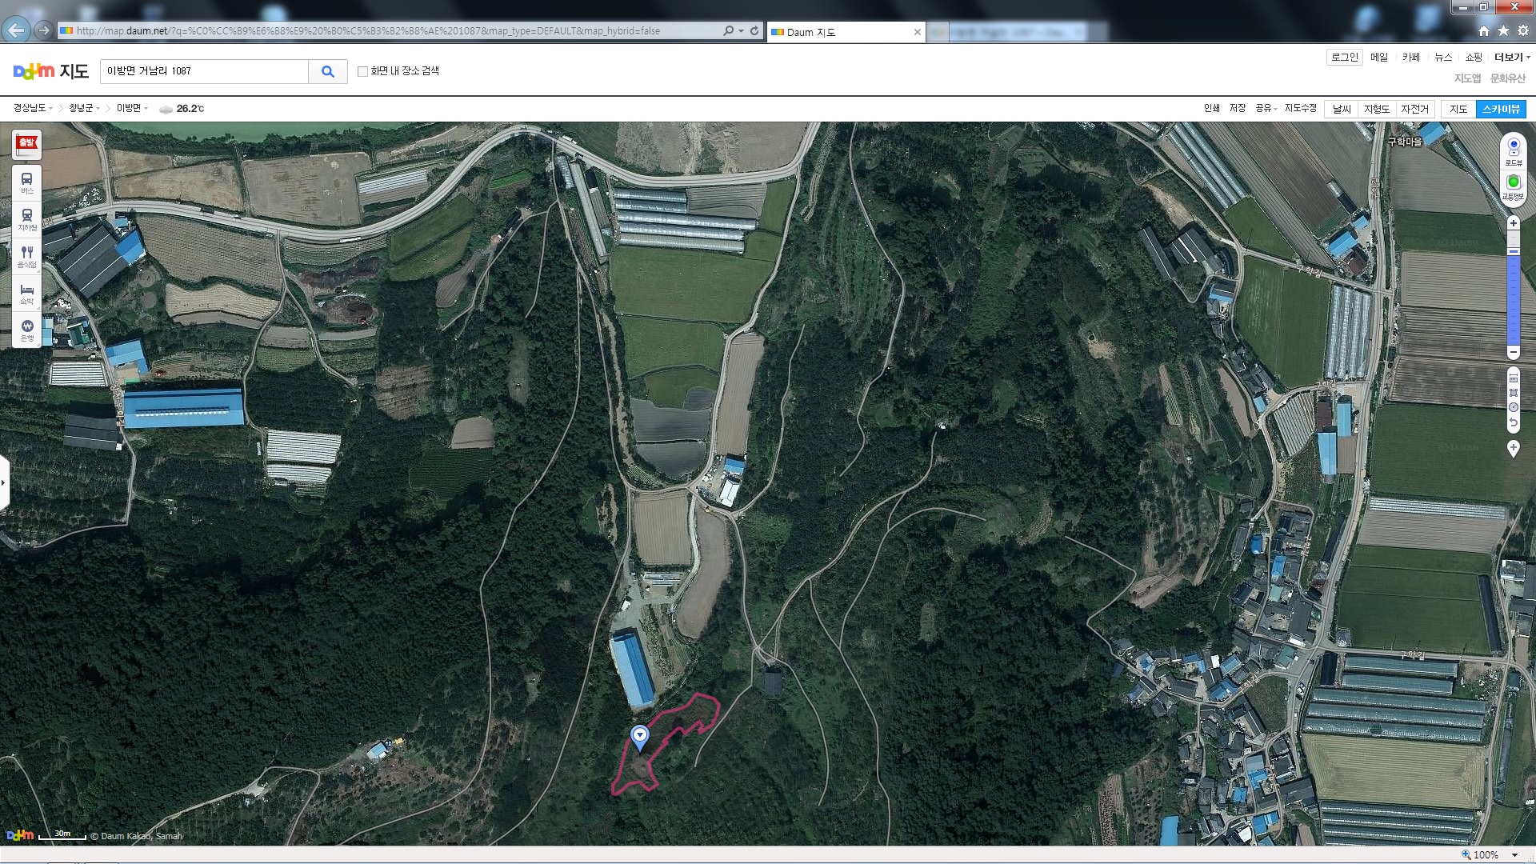This screenshot has height=864, width=1536.
Task: Switch to 스카이뷰 satellite view
Action: click(x=1500, y=109)
